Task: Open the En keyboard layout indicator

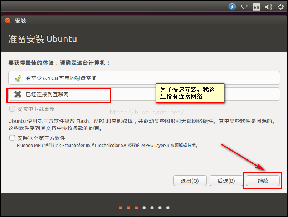Action: [x=257, y=7]
